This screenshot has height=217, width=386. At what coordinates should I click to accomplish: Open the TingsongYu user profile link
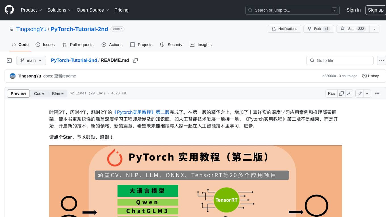tap(31, 29)
